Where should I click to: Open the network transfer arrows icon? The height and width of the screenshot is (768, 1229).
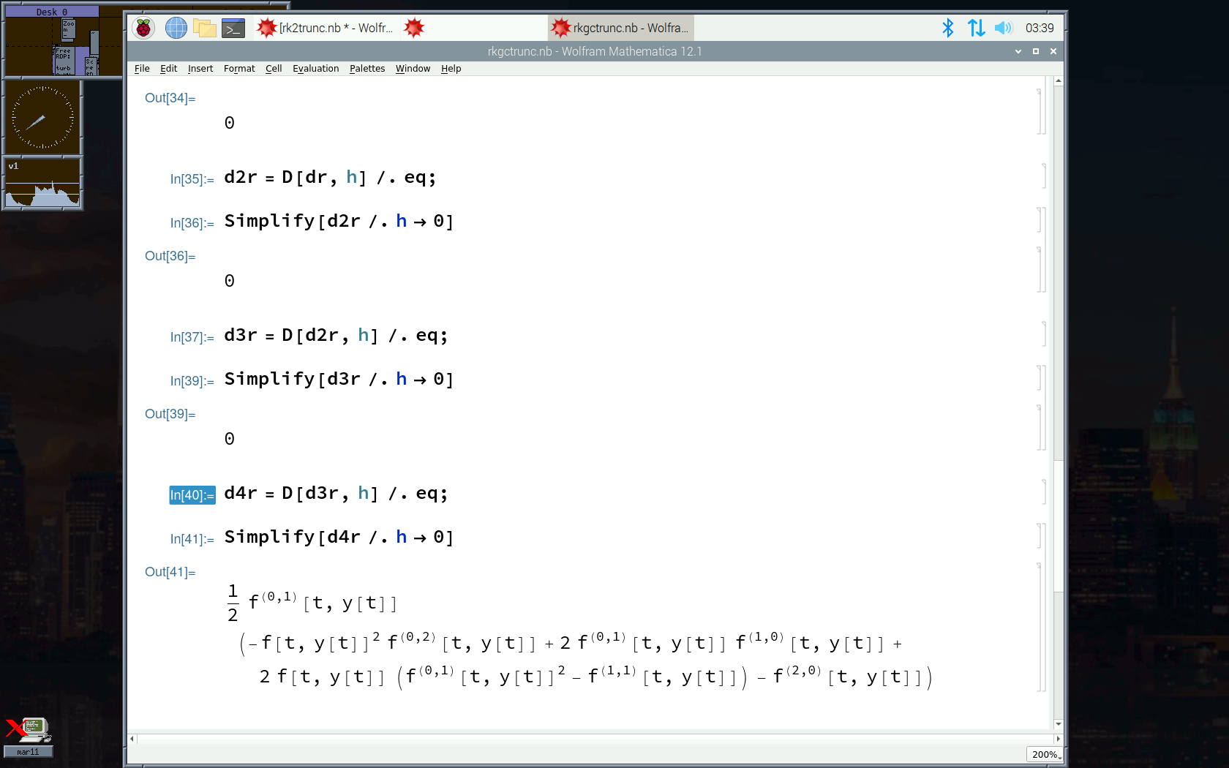(976, 28)
